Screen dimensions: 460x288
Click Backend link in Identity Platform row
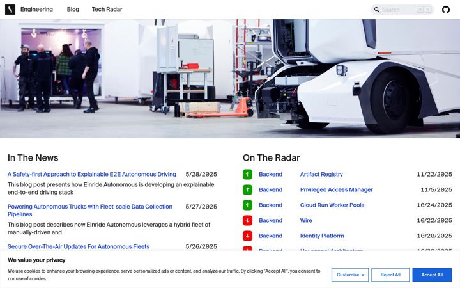[x=270, y=236]
